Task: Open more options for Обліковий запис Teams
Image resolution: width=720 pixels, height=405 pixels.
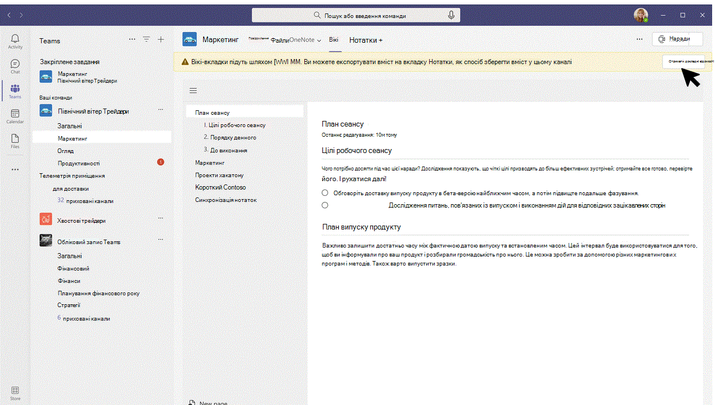Action: [160, 239]
